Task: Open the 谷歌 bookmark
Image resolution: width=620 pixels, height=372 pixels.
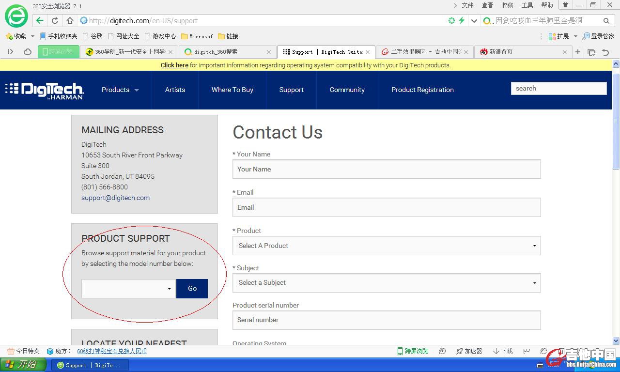Action: point(93,36)
